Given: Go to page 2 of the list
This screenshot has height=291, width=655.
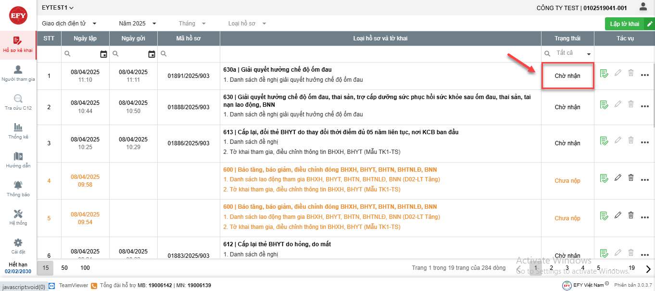Looking at the screenshot, I should [551, 268].
